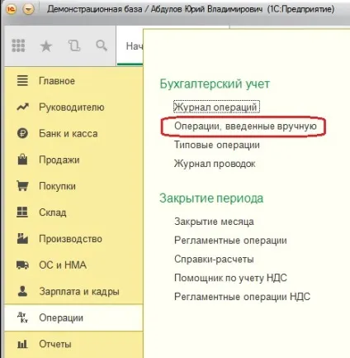The width and height of the screenshot is (350, 358).
Task: Click the Руководителю trend chart icon
Action: (x=22, y=107)
